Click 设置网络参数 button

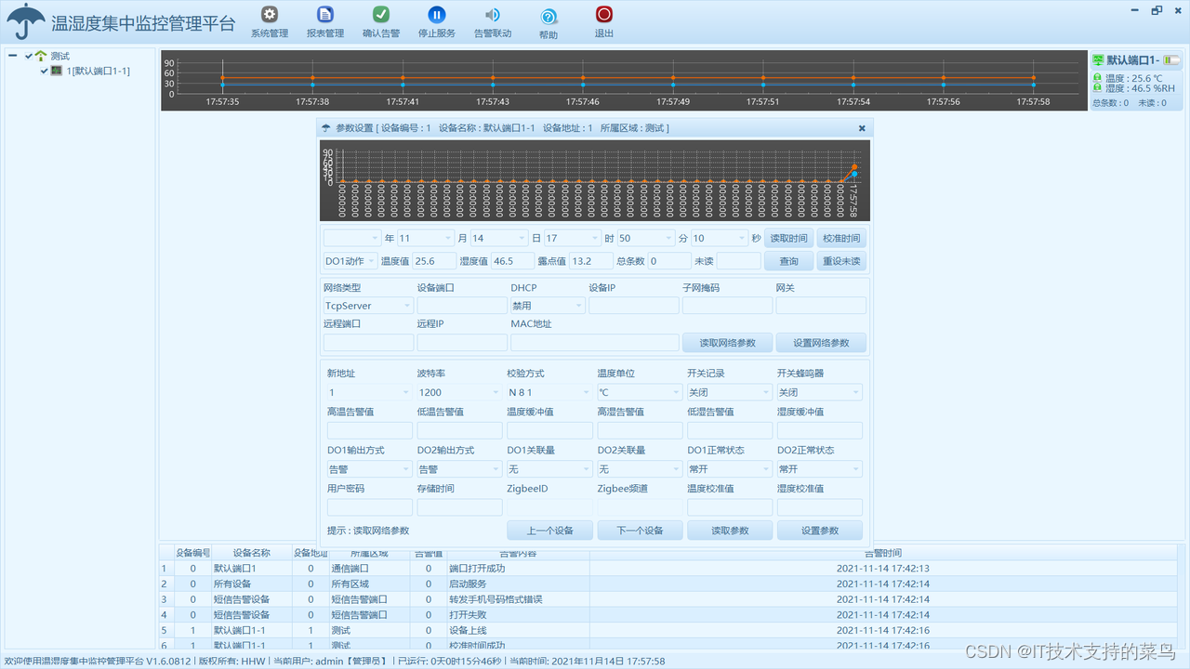point(821,343)
